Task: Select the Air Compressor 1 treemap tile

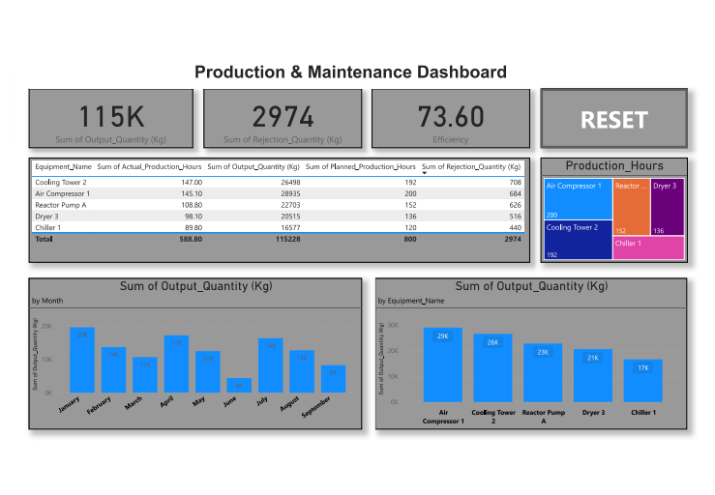Action: tap(578, 199)
